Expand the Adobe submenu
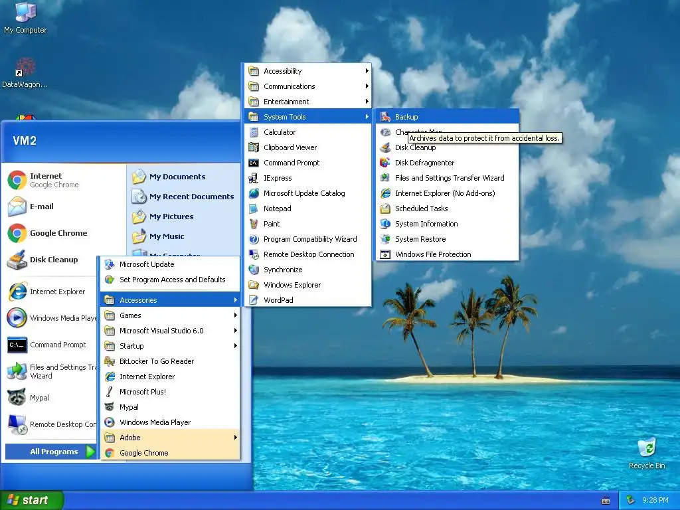 (171, 438)
